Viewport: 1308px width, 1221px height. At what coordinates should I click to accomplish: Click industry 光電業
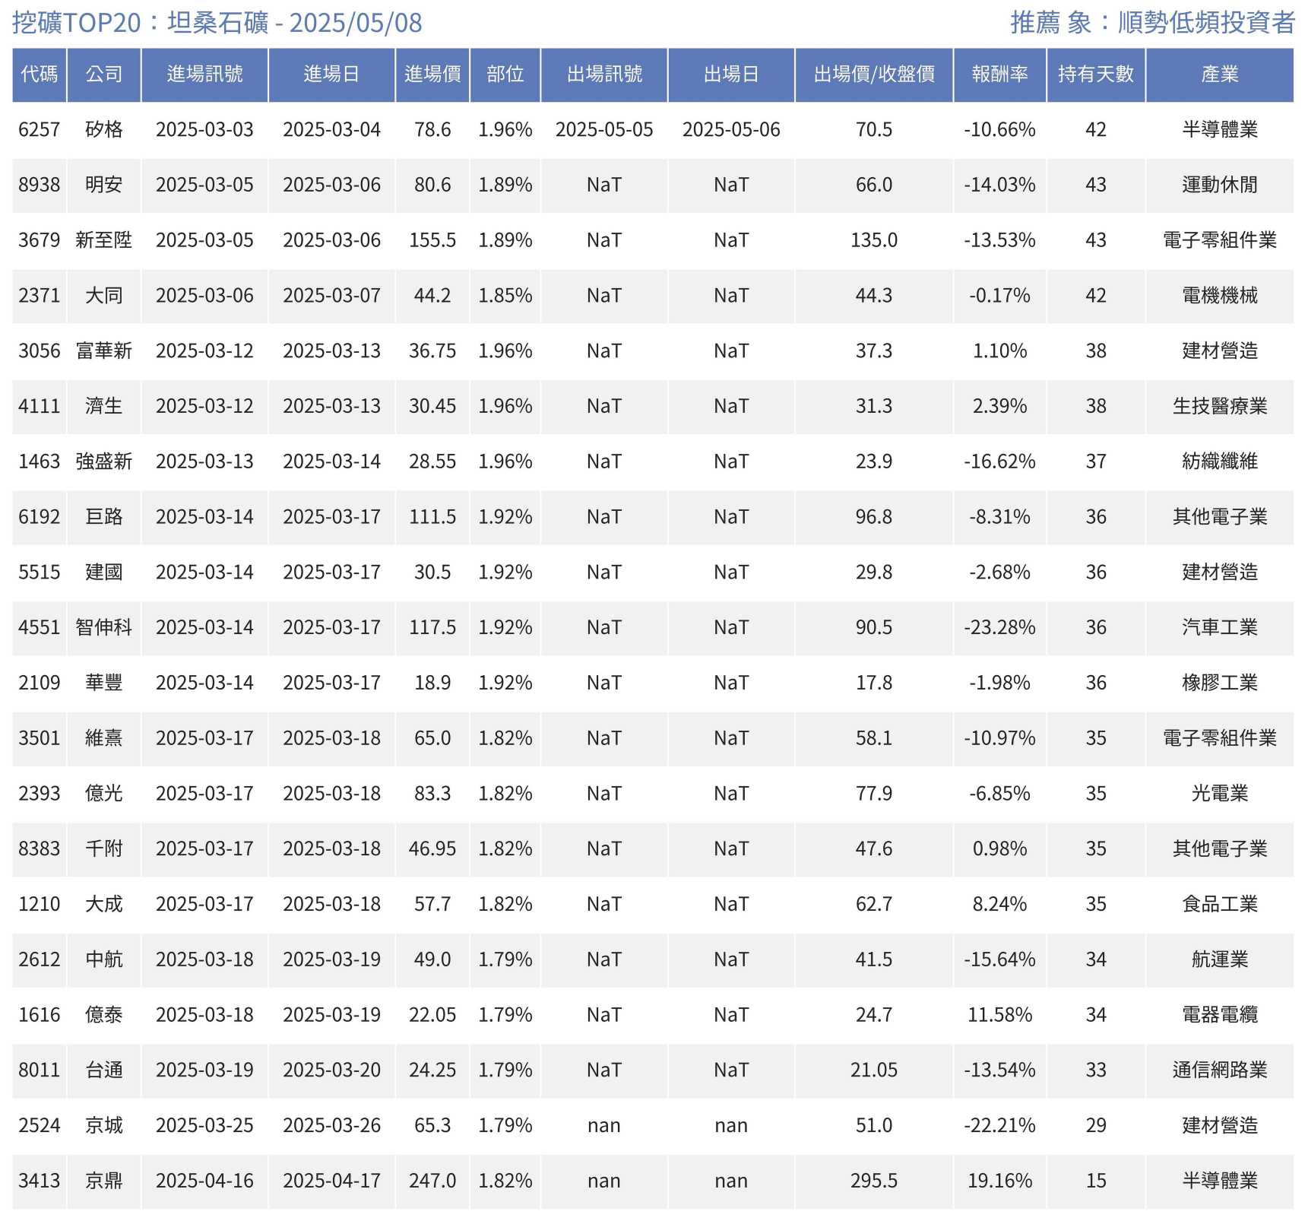(x=1220, y=794)
